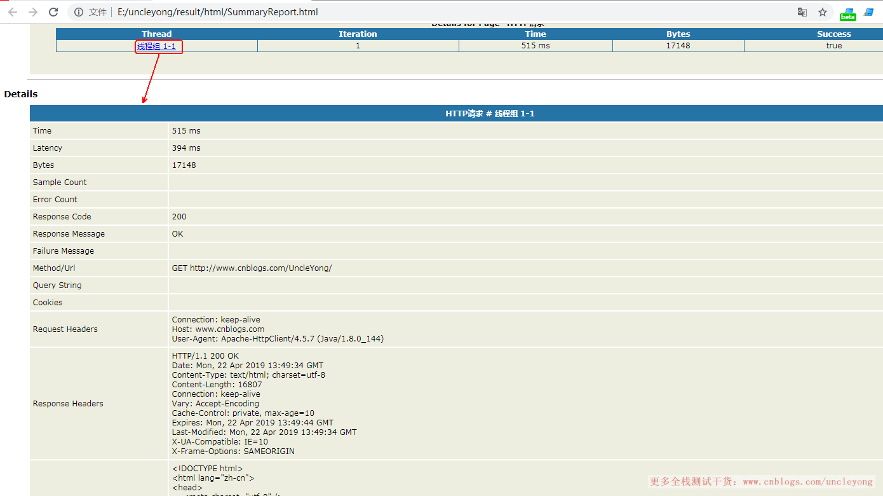Open the 线程组 1-1 thread link
This screenshot has height=496, width=883.
tap(156, 46)
